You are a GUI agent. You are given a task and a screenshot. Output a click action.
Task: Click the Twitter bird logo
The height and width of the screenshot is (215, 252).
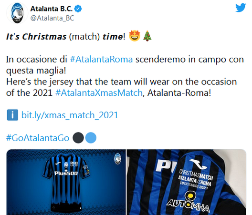241,8
